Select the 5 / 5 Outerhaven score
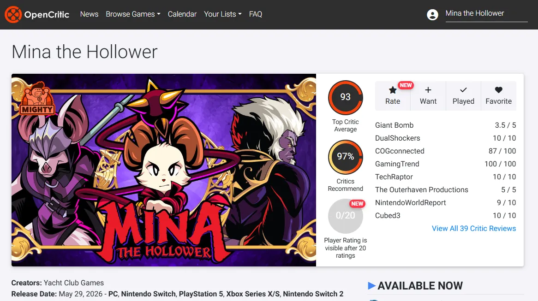 point(508,189)
